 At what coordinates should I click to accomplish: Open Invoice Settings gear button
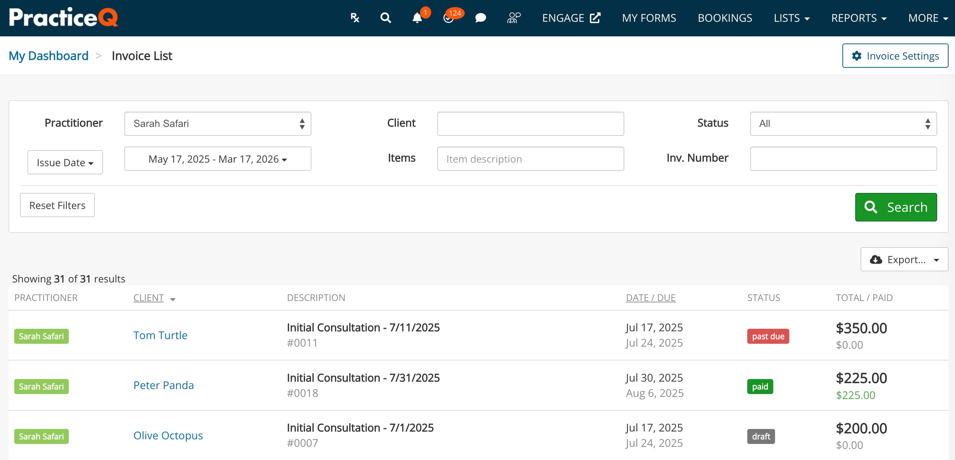pos(895,56)
